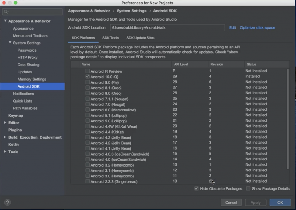Tick the Android 7.0 (Nougat) checkbox
Viewport: 296px width, 210px height.
point(87,104)
